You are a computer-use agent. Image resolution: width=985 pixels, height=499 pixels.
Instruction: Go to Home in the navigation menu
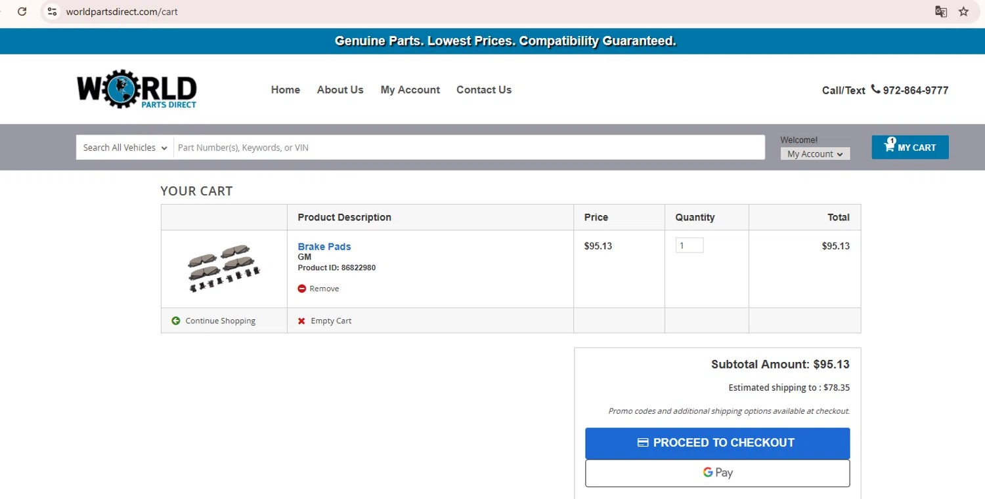(286, 90)
